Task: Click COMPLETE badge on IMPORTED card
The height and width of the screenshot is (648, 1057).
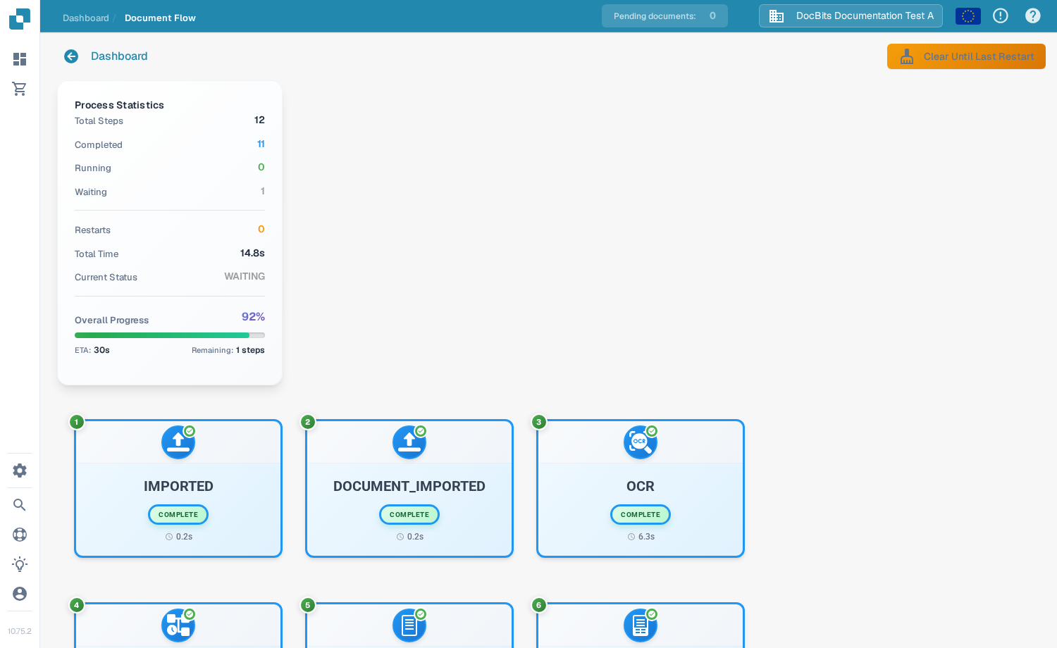Action: click(x=178, y=515)
